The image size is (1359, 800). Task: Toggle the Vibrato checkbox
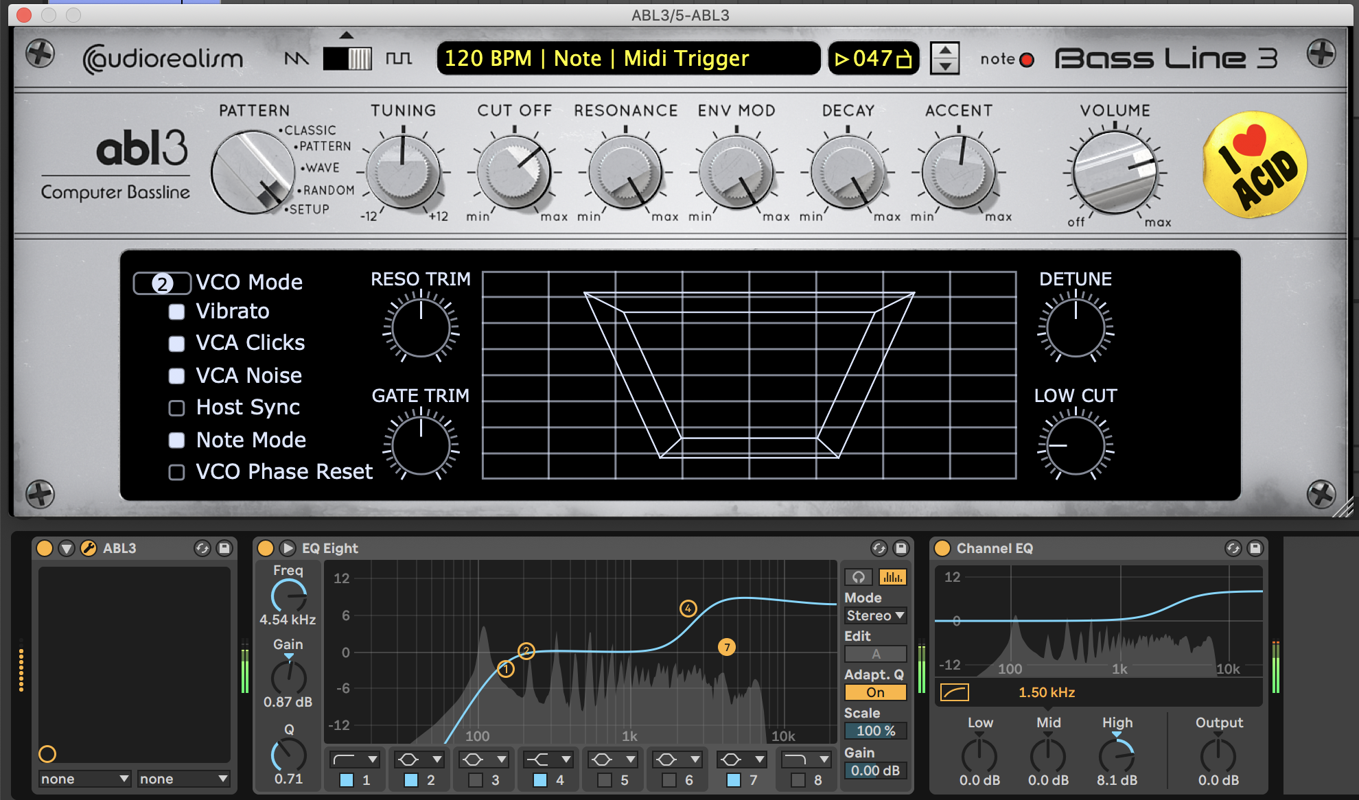[176, 311]
